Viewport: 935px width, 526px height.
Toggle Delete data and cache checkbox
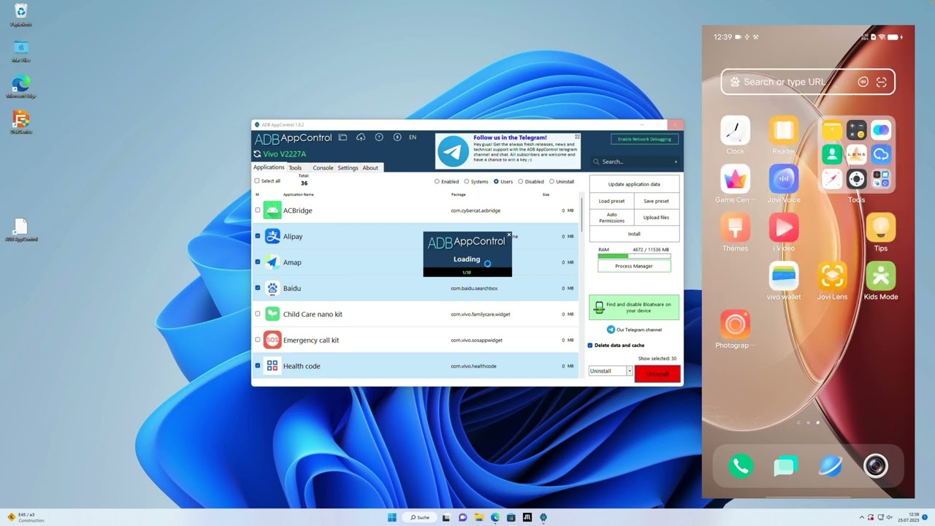pos(590,346)
